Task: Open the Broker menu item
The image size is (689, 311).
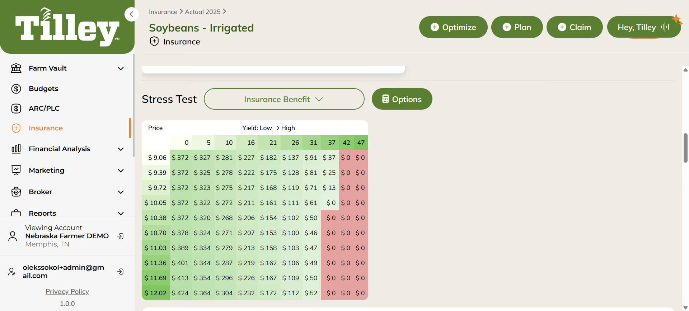Action: click(41, 192)
